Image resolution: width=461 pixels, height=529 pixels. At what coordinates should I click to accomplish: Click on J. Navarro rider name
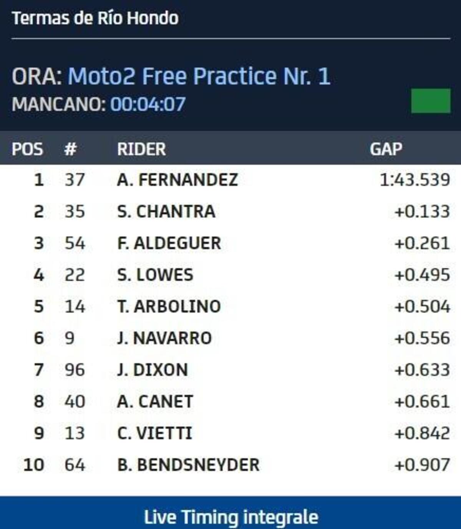(164, 338)
